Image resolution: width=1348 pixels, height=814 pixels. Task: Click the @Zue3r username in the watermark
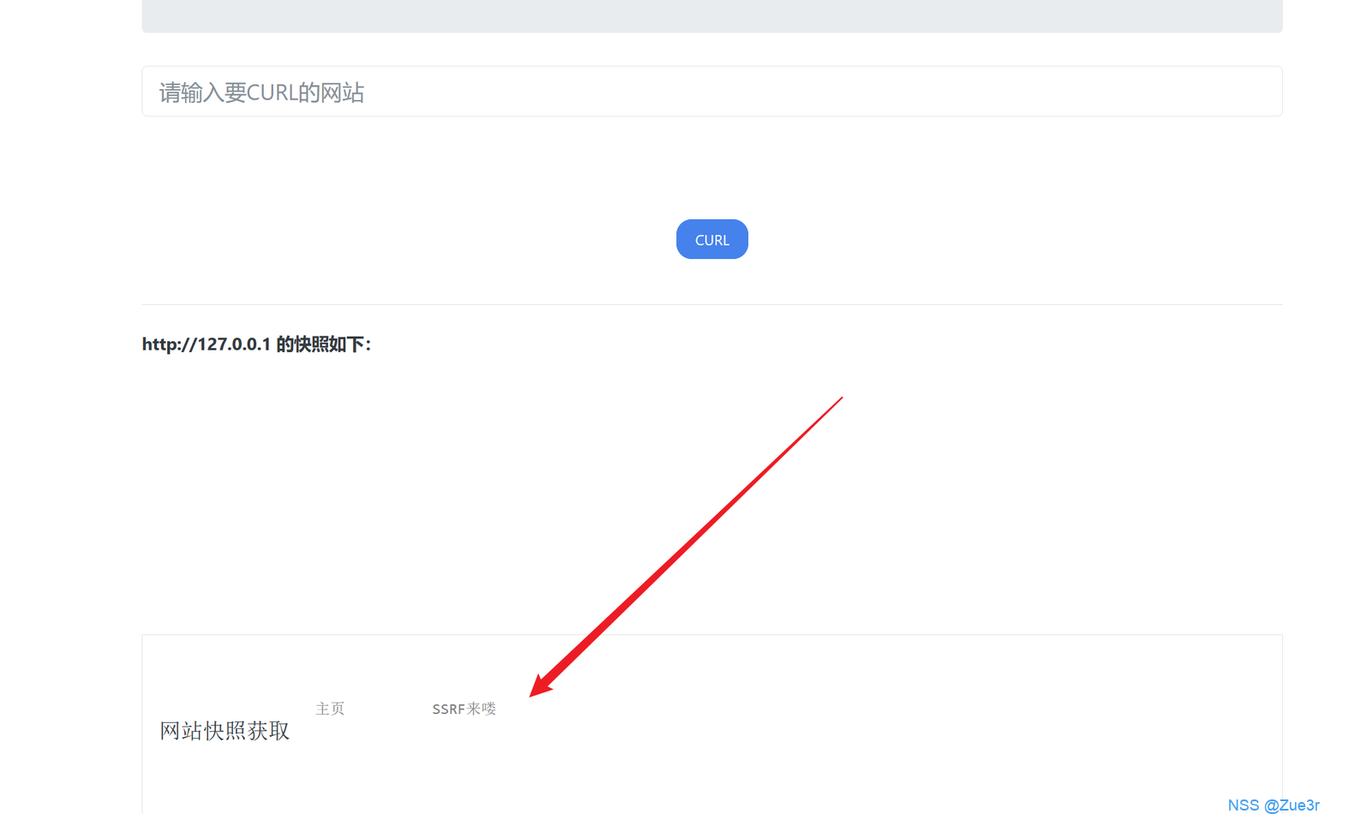(x=1291, y=805)
